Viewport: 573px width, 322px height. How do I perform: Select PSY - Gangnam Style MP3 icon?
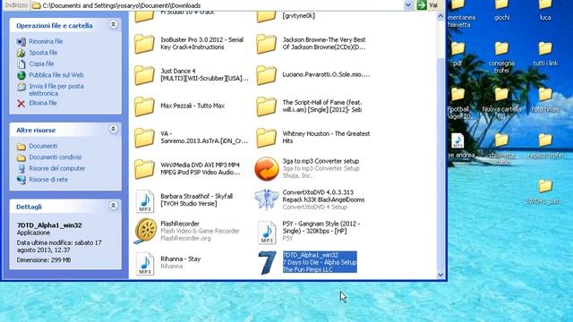tap(267, 233)
